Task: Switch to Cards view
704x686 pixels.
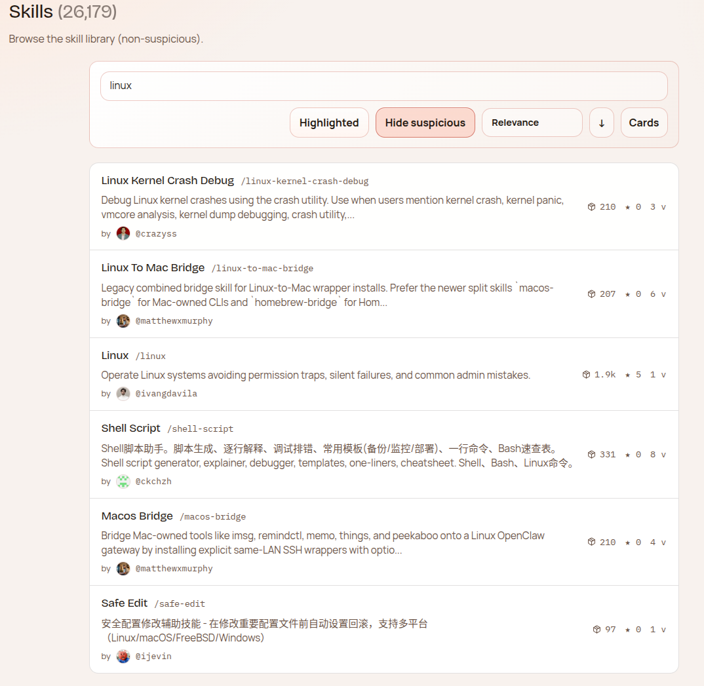Action: coord(644,123)
